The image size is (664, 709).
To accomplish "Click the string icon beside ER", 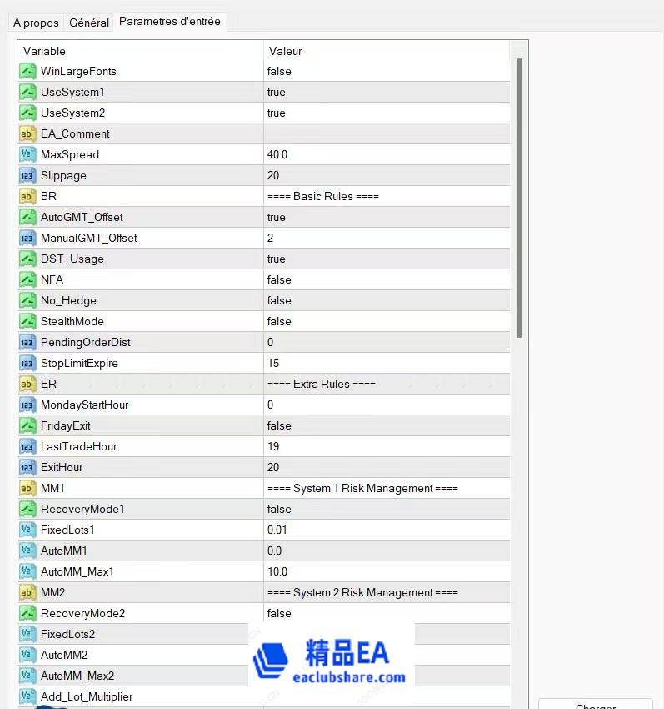I will tap(27, 384).
